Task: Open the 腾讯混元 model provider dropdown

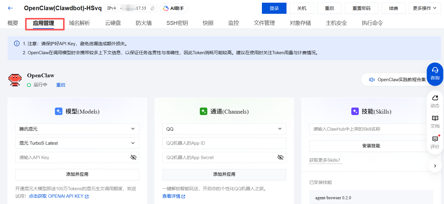Action: pyautogui.click(x=77, y=129)
